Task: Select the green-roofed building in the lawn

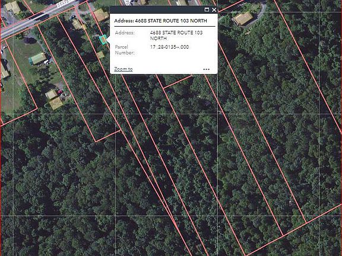Action: (38, 59)
